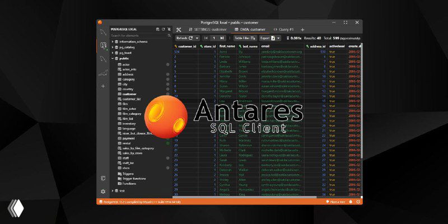Open scratchpad icon above the settings gear
Image resolution: width=448 pixels, height=224 pixels.
coord(103,178)
